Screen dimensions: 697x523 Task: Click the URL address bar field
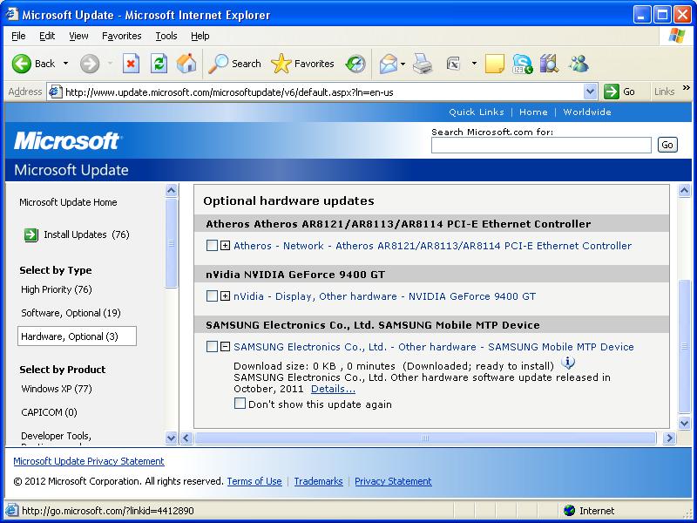[323, 92]
